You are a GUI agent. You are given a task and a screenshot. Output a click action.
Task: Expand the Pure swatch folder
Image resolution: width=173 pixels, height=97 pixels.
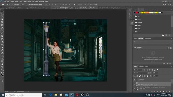click(x=134, y=32)
